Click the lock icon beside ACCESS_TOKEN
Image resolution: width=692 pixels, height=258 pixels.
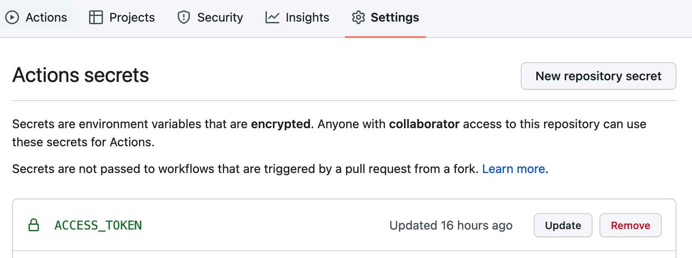tap(34, 225)
